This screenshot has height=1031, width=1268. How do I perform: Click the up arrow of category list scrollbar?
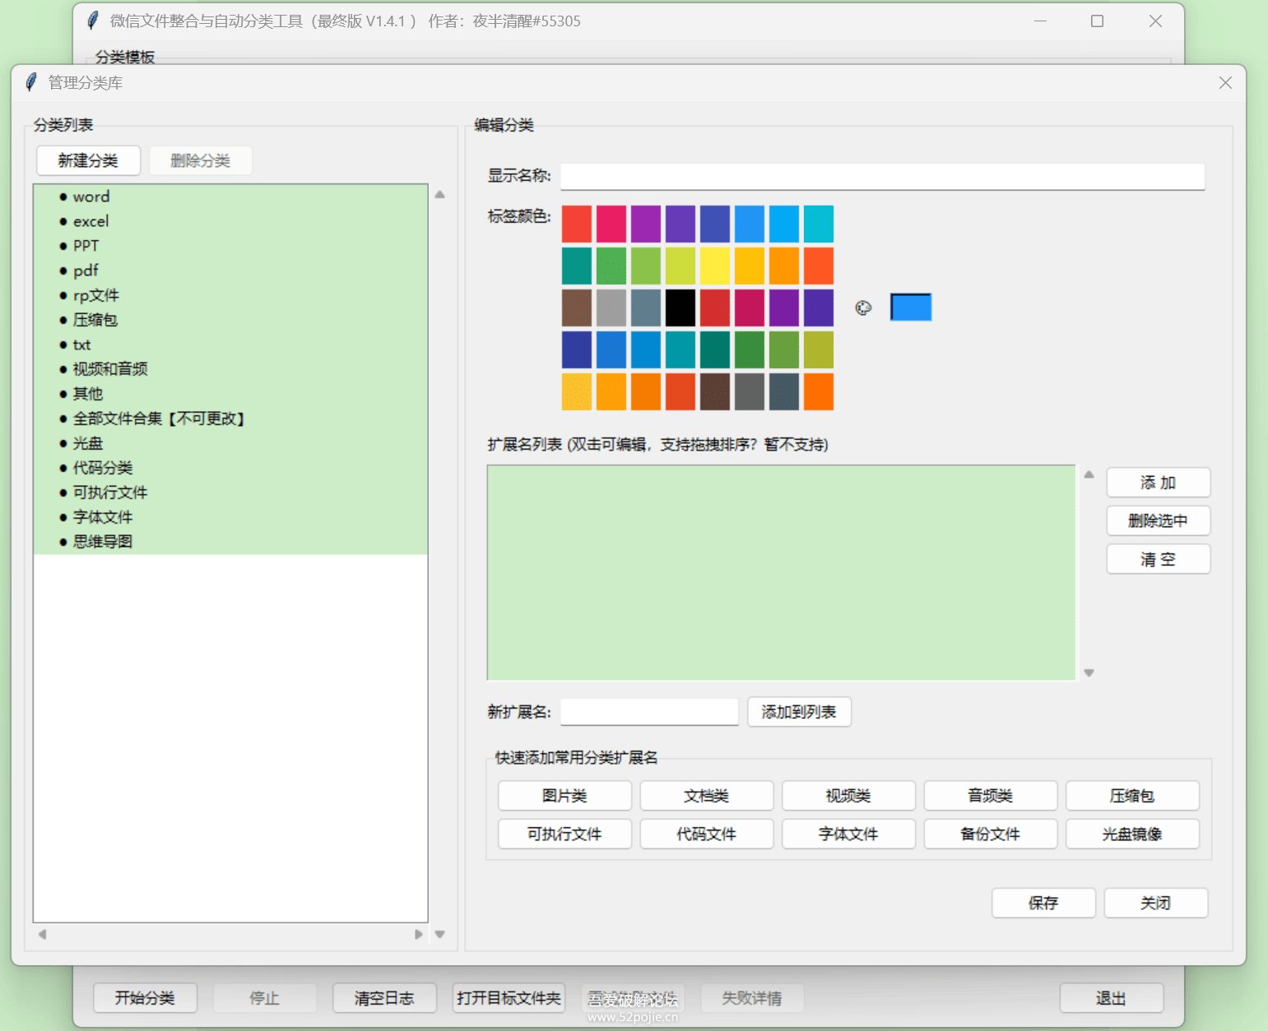point(440,195)
